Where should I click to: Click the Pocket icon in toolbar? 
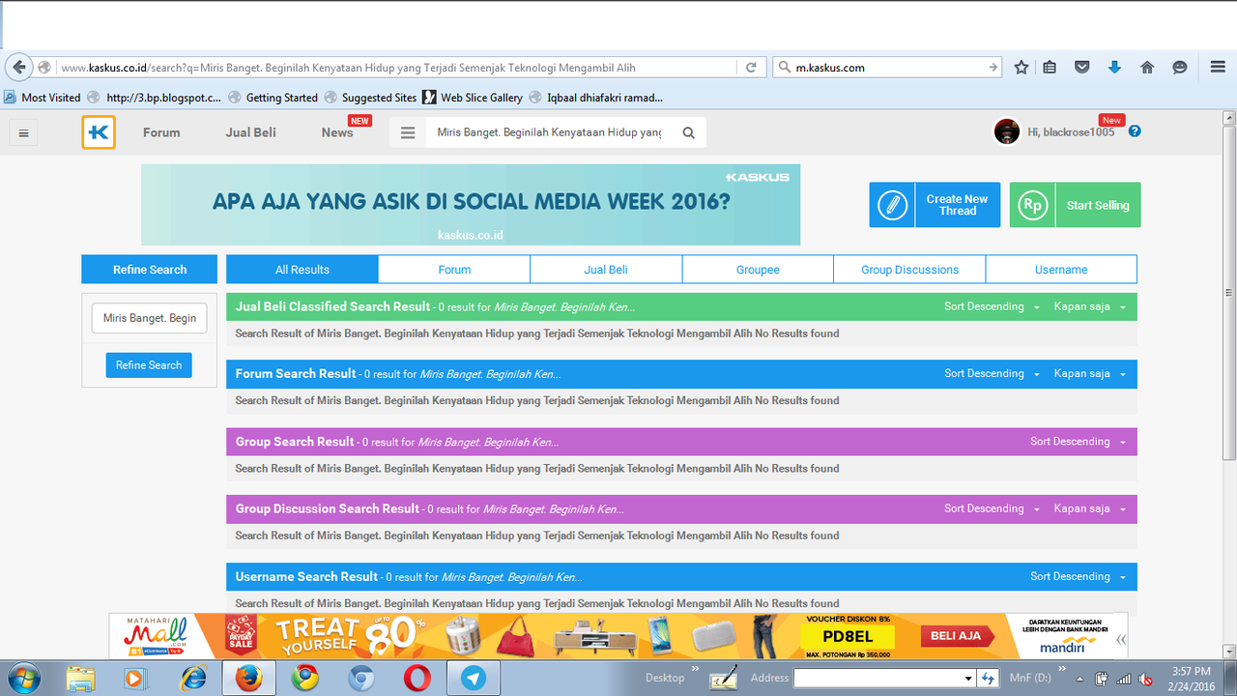[1082, 68]
